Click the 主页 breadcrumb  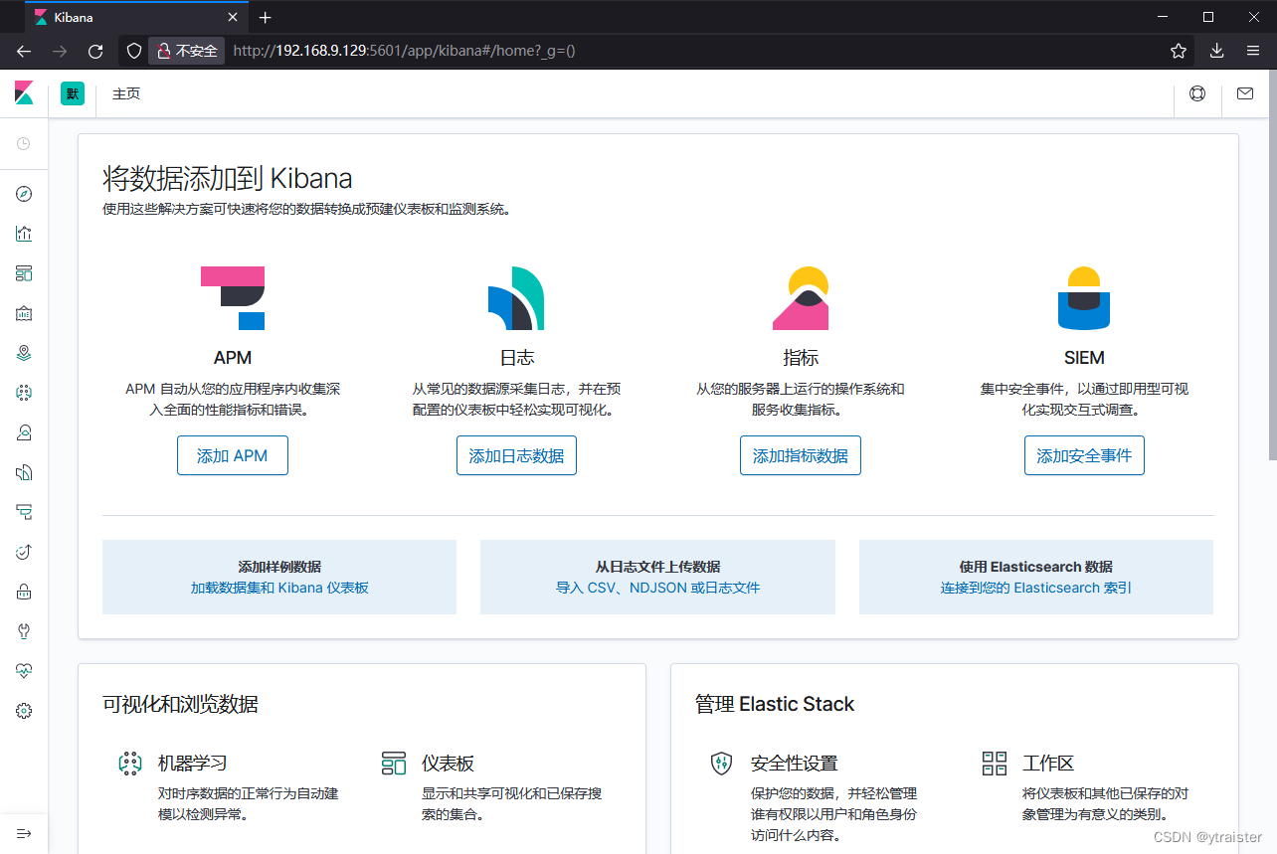click(126, 93)
